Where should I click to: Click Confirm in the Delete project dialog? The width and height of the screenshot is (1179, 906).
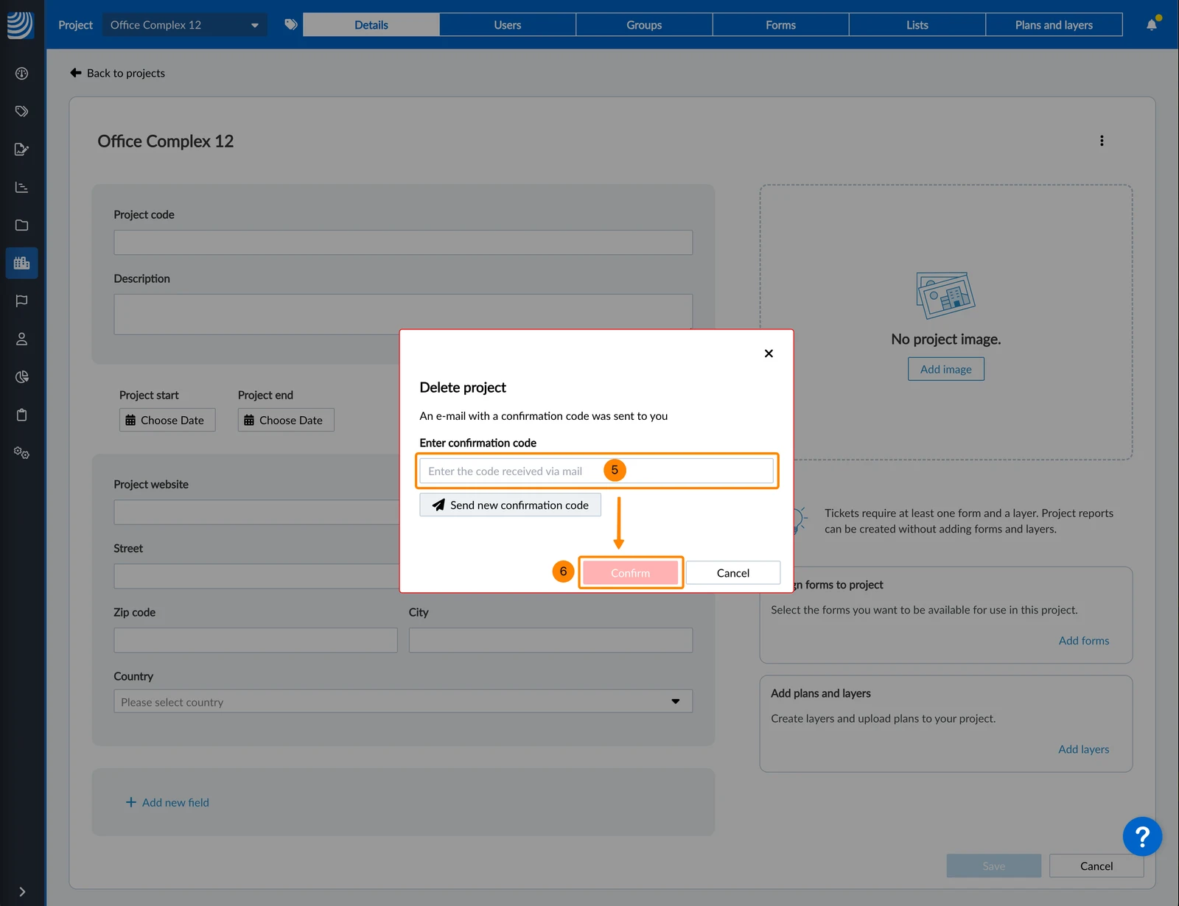click(x=631, y=572)
